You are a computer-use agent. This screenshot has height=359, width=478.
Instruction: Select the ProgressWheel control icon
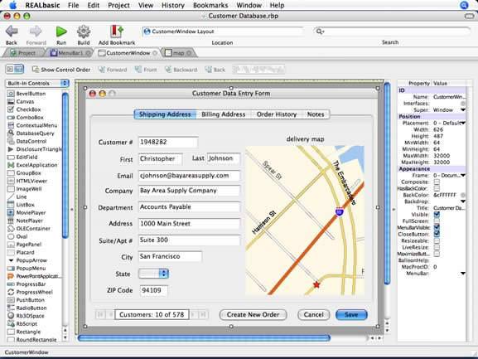(x=11, y=292)
